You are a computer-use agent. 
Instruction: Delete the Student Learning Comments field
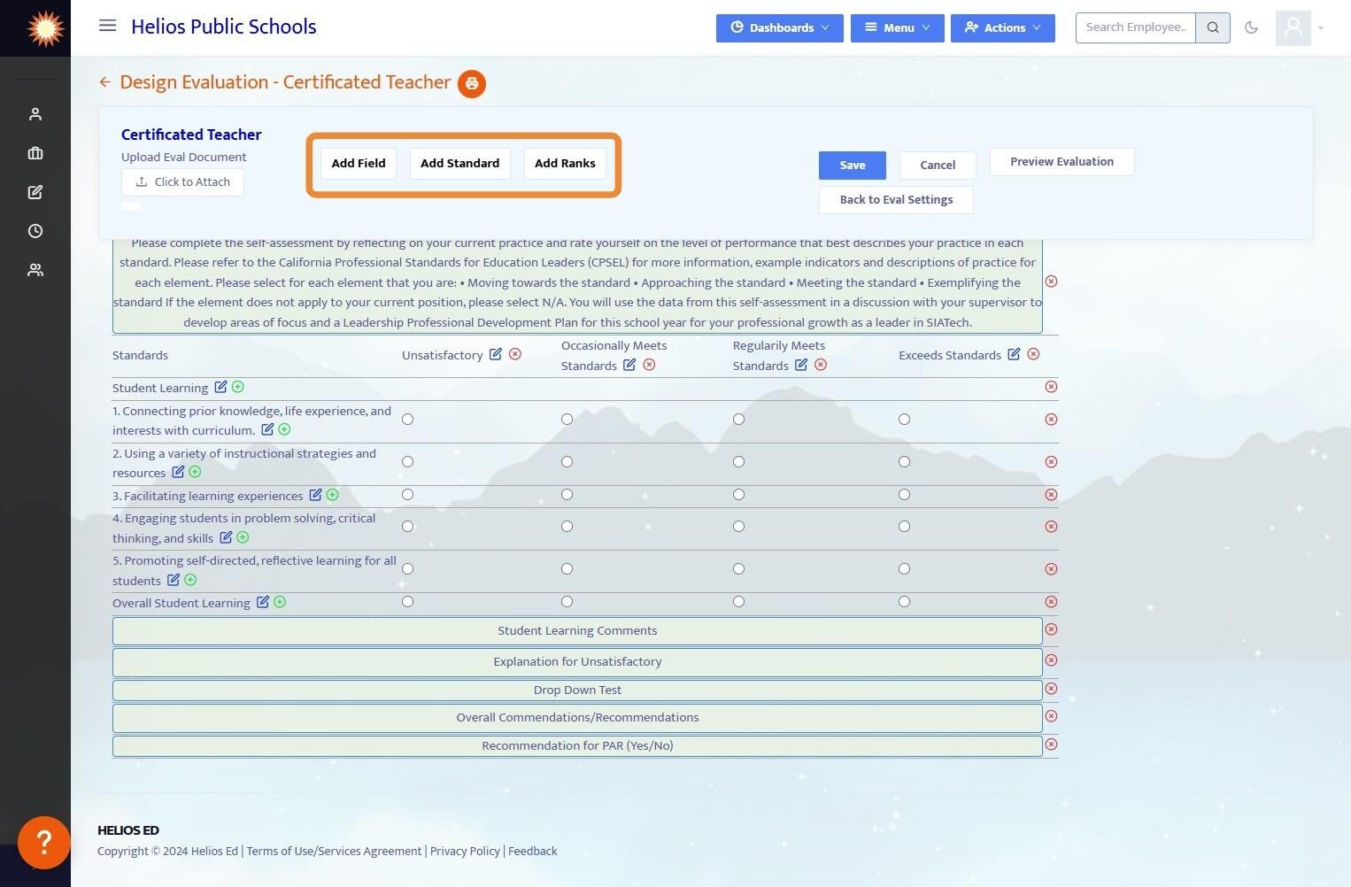[x=1051, y=629]
